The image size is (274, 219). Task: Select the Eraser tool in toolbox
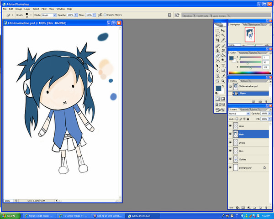(217, 55)
